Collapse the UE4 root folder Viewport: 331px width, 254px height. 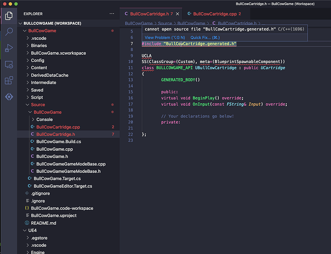click(x=28, y=230)
